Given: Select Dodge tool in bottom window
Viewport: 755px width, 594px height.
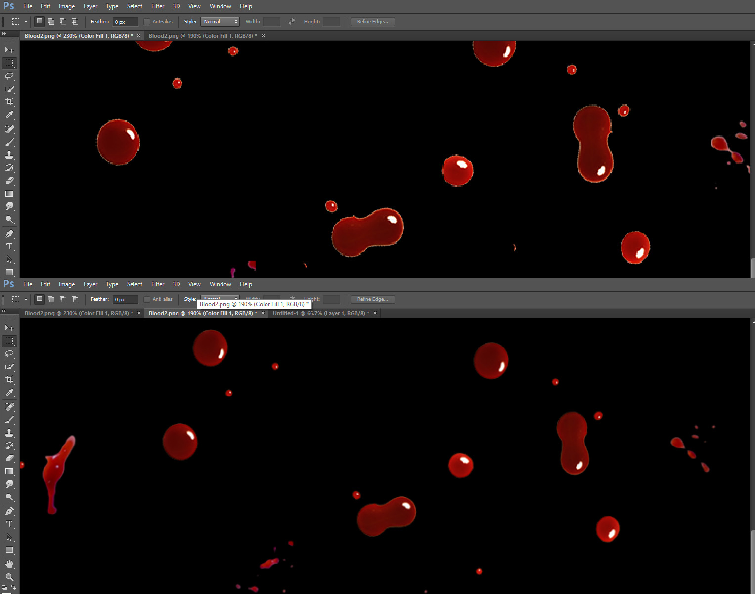Looking at the screenshot, I should click(9, 497).
